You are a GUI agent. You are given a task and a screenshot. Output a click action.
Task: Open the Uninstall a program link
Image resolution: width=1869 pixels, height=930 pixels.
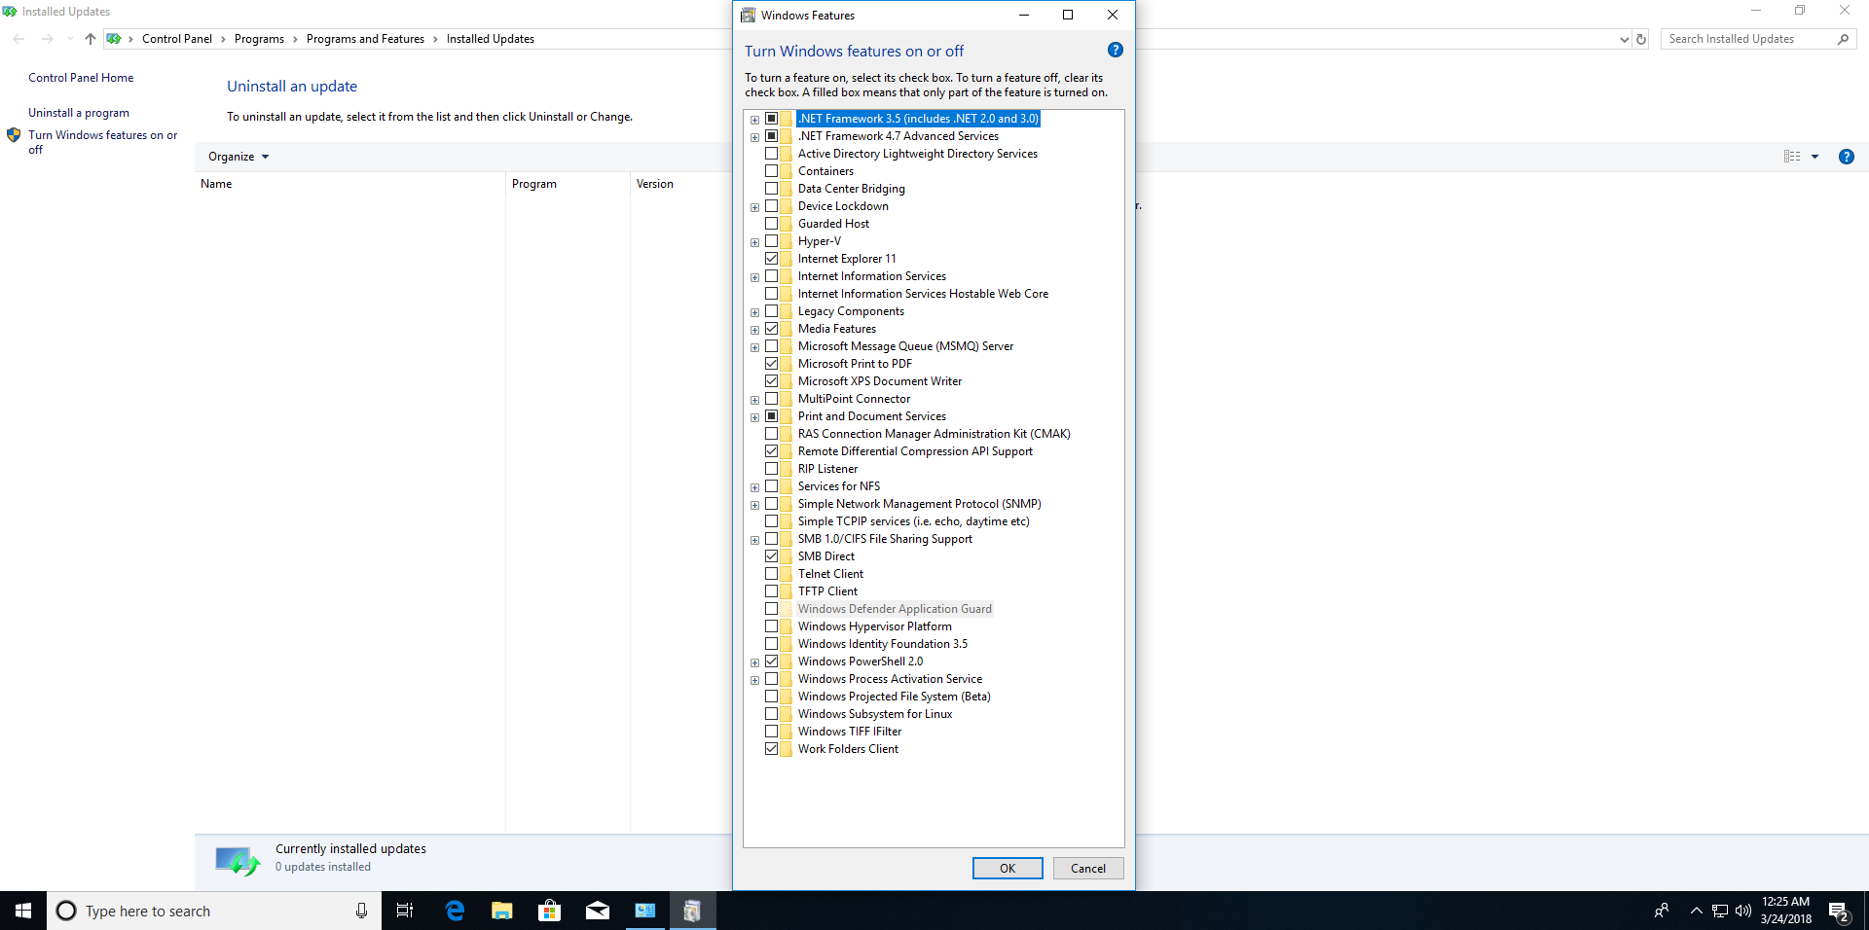click(x=79, y=113)
